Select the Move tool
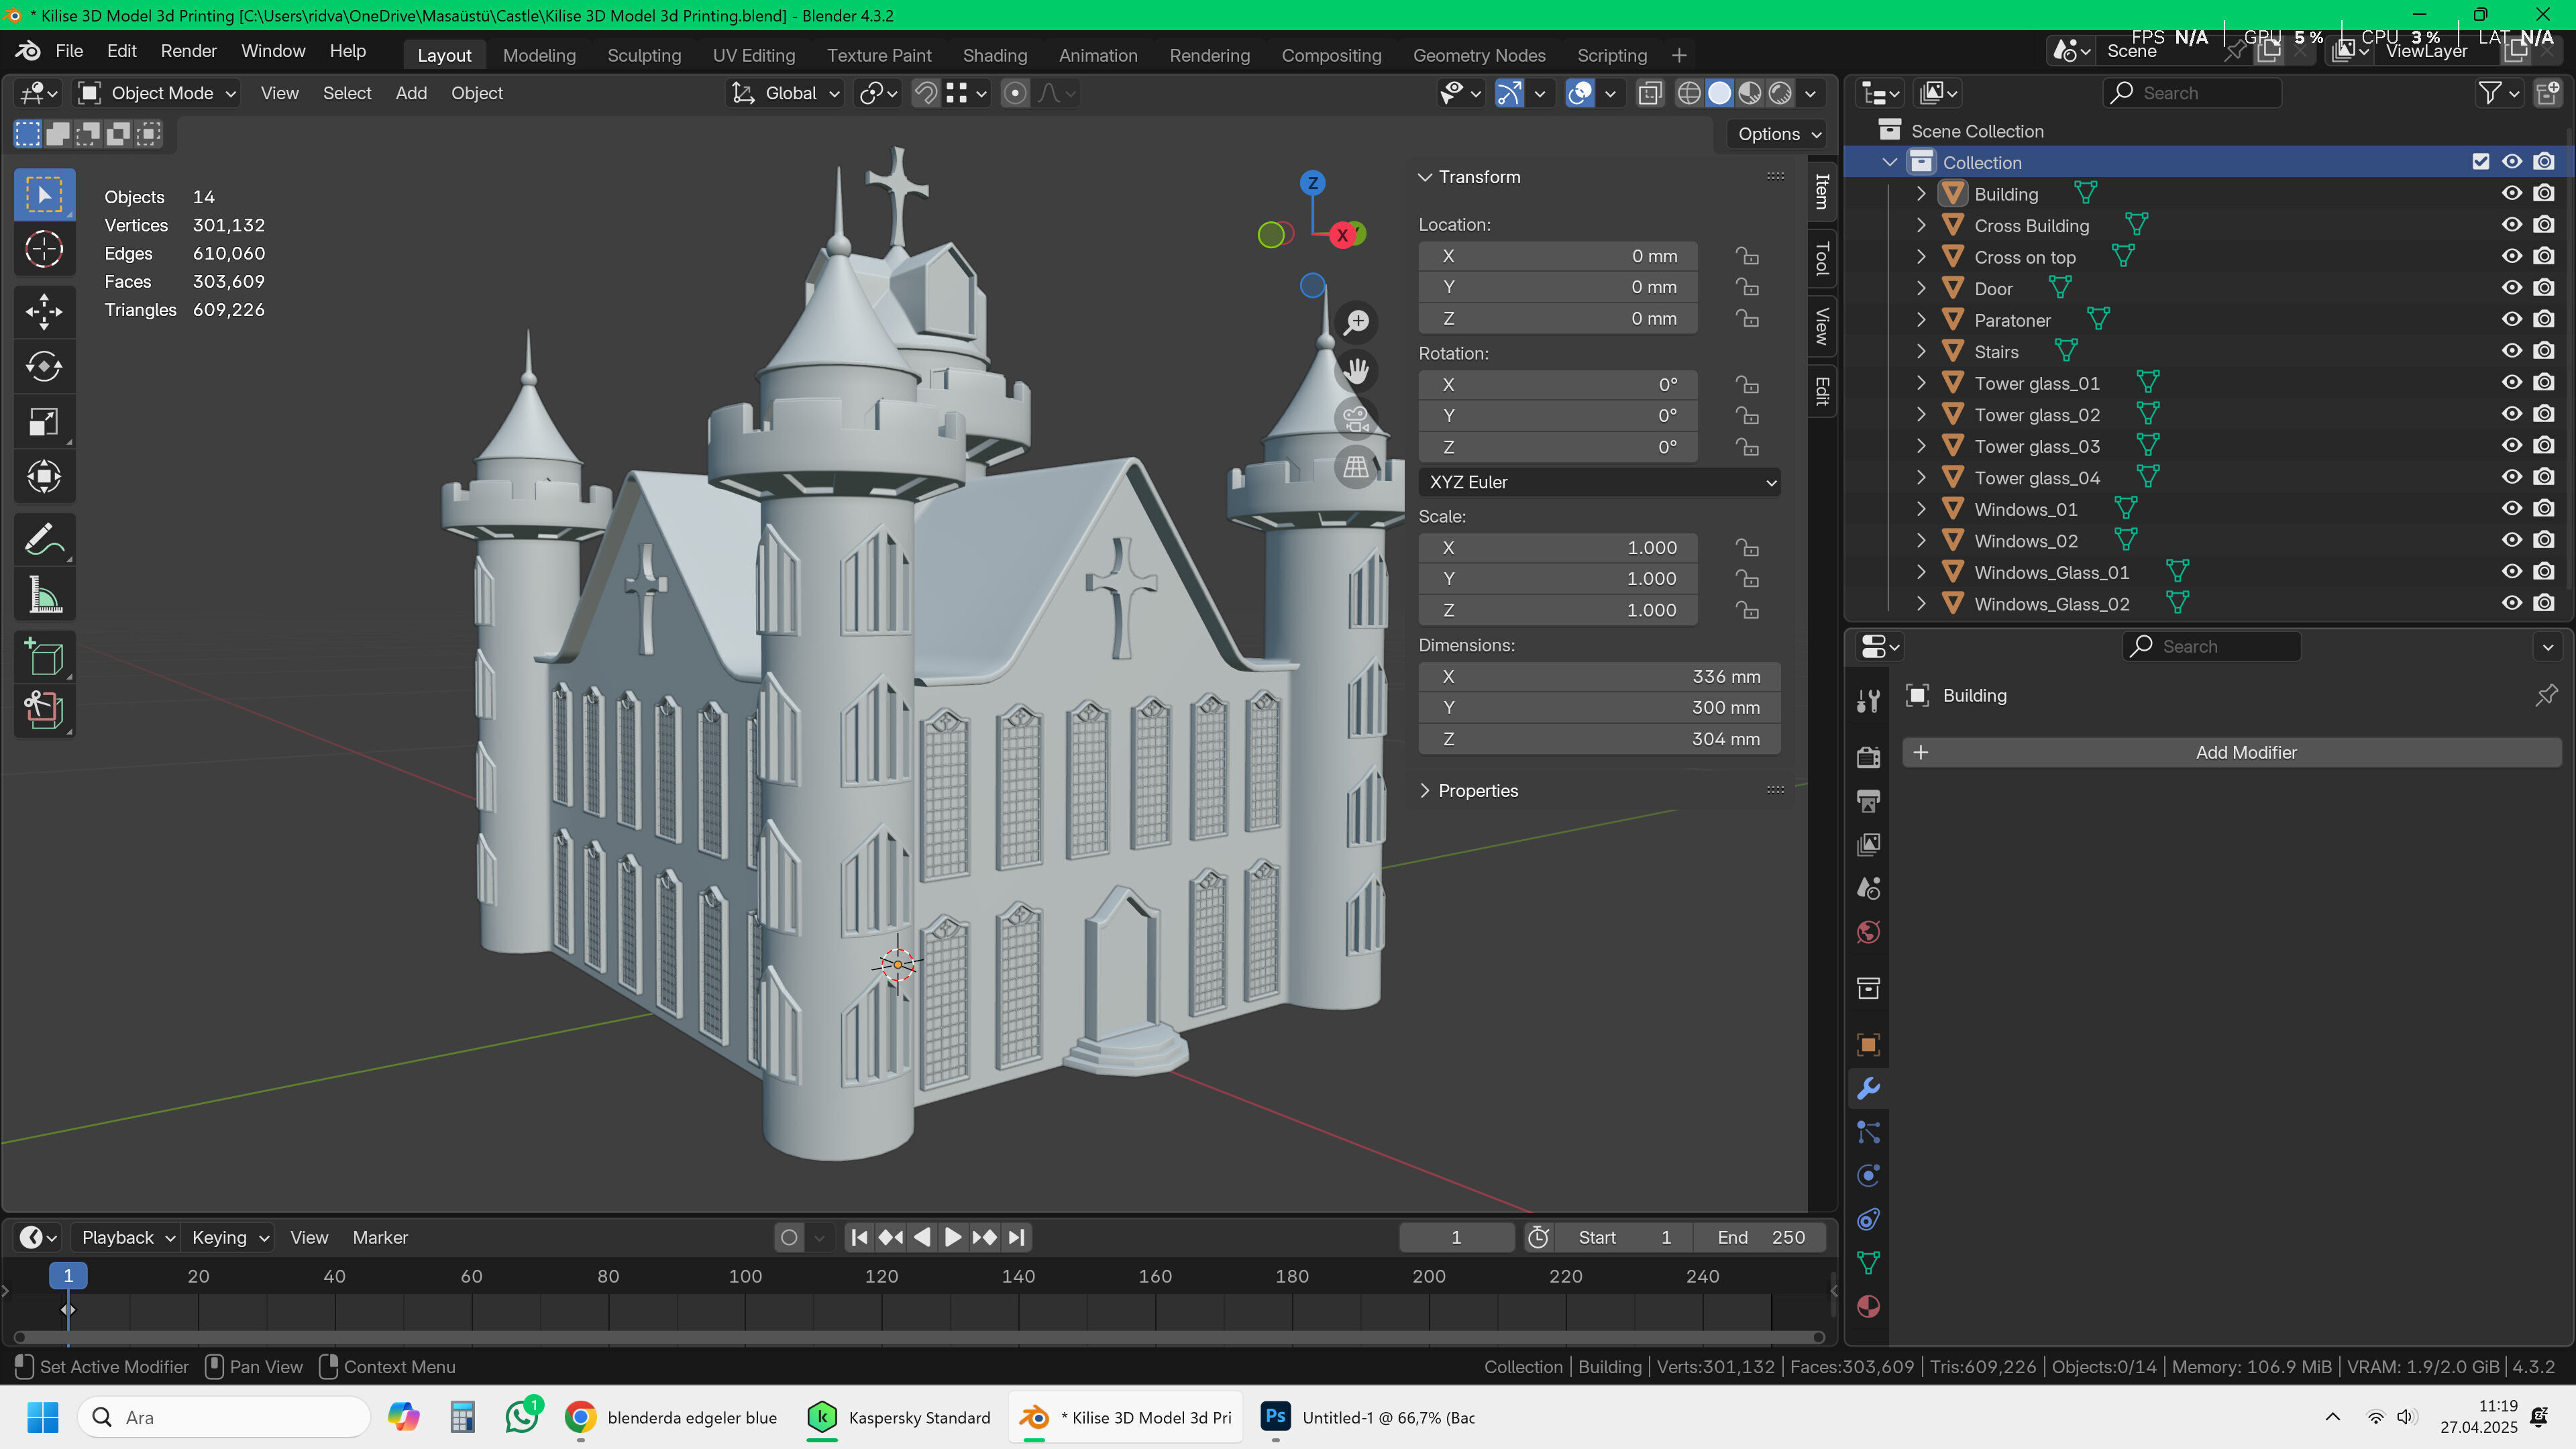This screenshot has height=1449, width=2576. tap(44, 311)
